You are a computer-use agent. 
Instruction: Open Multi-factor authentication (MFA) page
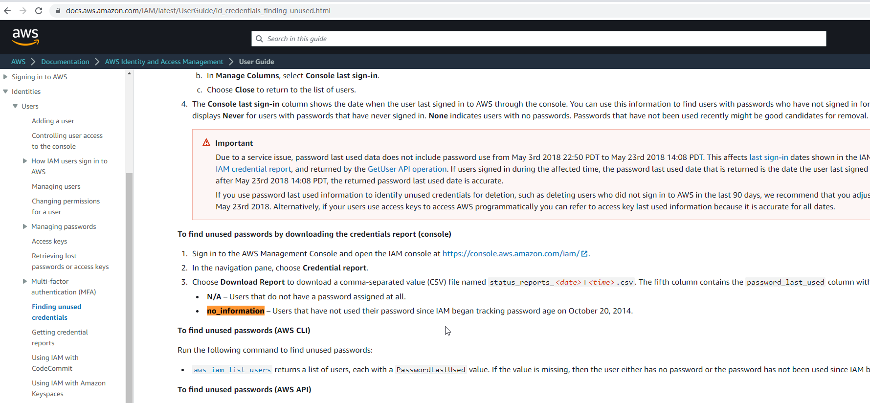point(64,287)
